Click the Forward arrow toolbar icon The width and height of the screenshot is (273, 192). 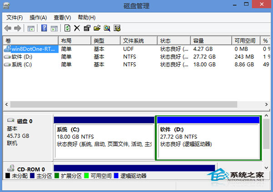tap(17, 28)
